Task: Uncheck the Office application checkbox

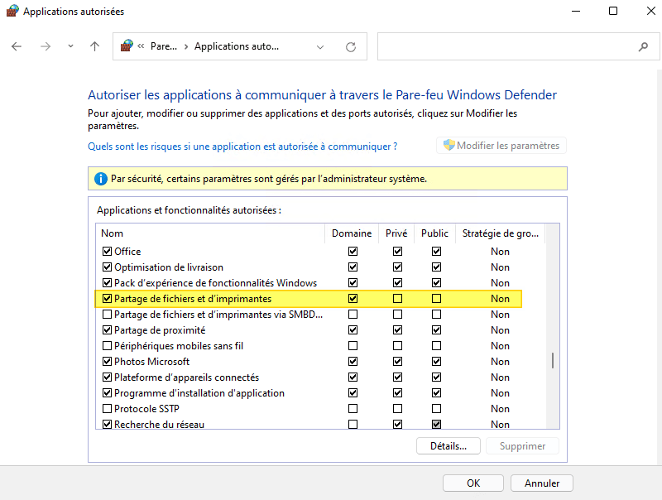Action: pos(107,252)
